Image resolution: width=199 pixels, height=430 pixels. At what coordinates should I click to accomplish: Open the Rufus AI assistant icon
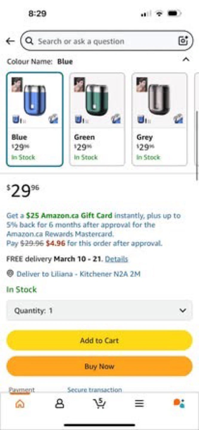coord(179,404)
